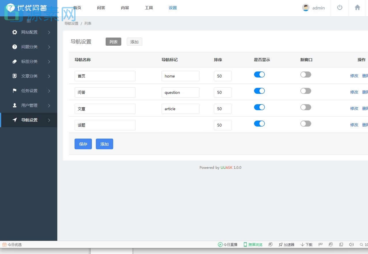Click the 修改 link on the 话题 row
Viewport: 368px width, 254px height.
tap(354, 125)
